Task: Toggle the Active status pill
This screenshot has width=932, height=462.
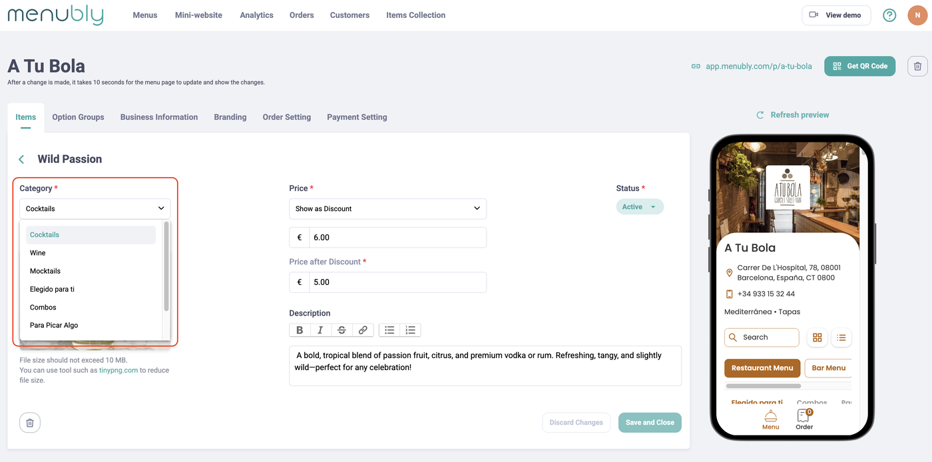Action: click(639, 207)
